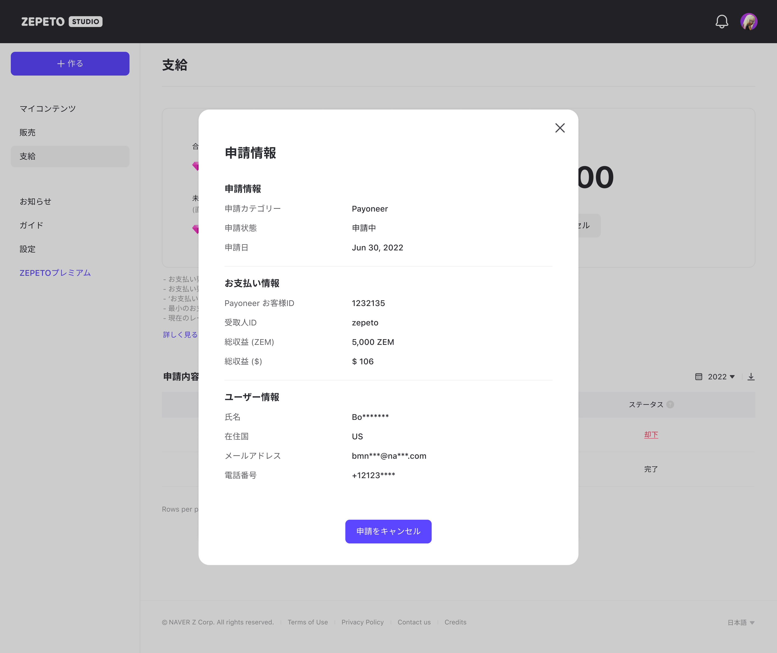Open お知らせ in the sidebar
Image resolution: width=777 pixels, height=653 pixels.
tap(36, 201)
